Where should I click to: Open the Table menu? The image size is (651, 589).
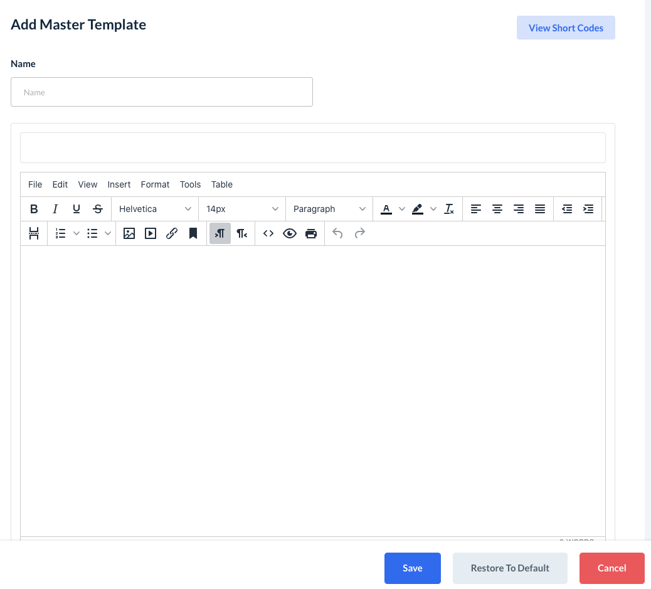click(222, 184)
